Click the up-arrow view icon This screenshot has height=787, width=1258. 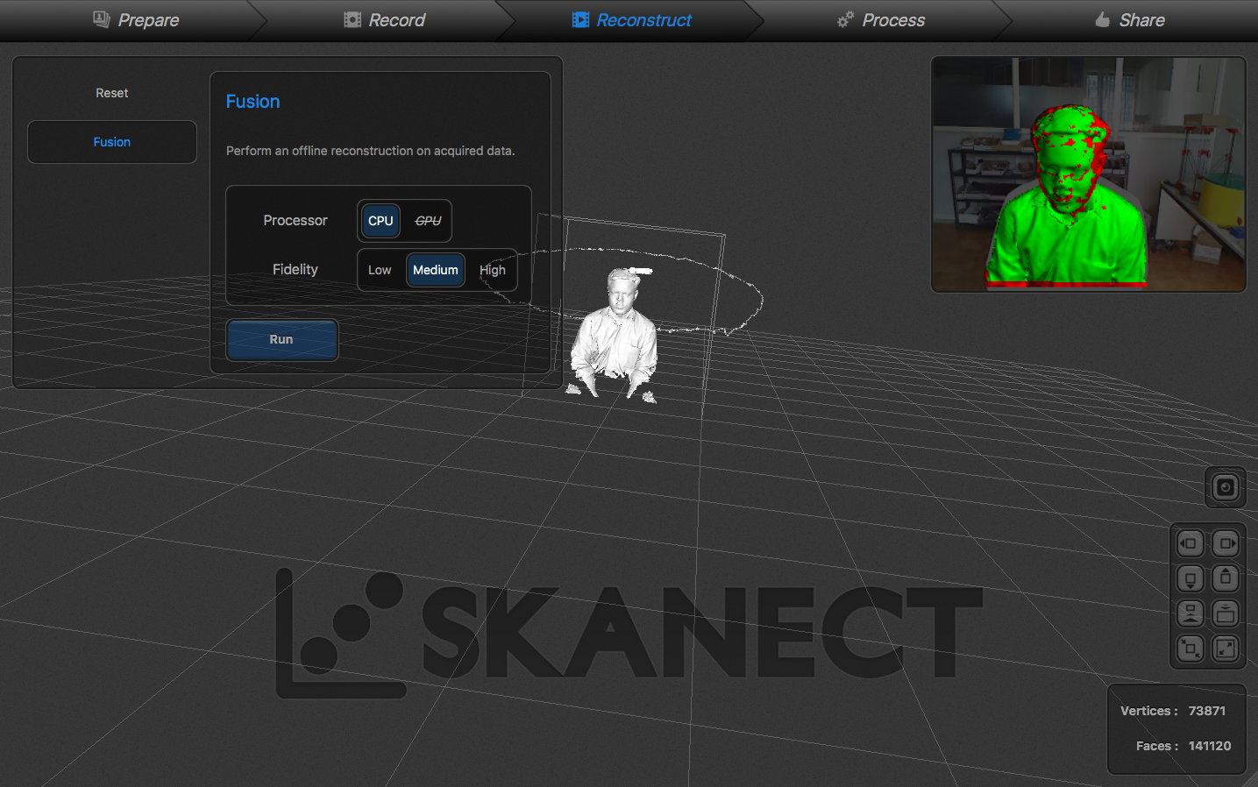[1226, 578]
